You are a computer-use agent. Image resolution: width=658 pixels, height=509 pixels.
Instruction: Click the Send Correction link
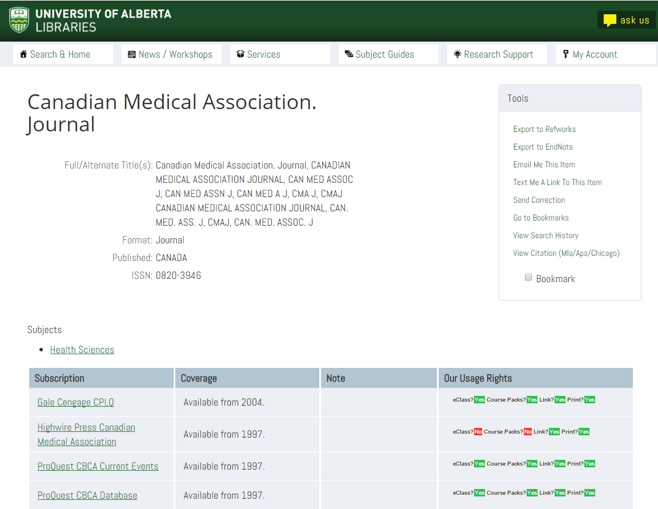tap(539, 200)
